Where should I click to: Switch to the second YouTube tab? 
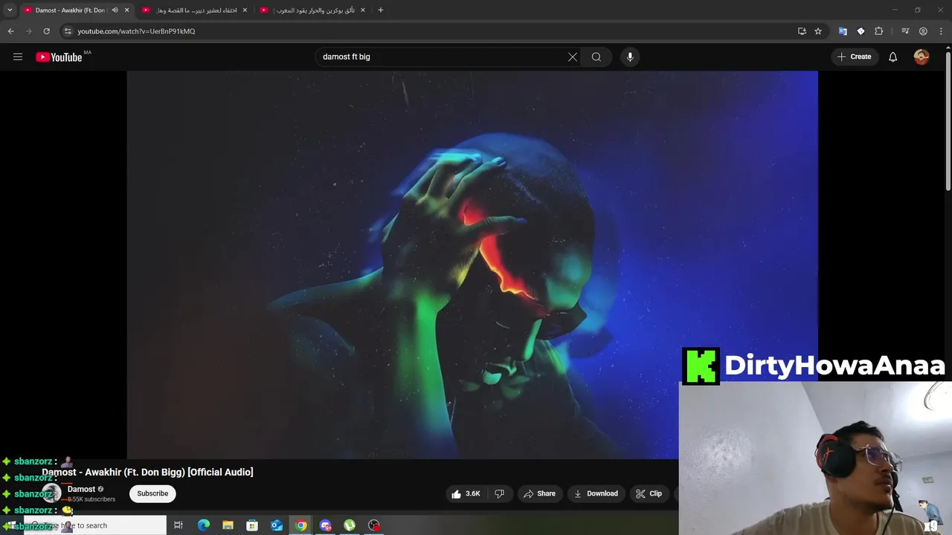point(196,10)
